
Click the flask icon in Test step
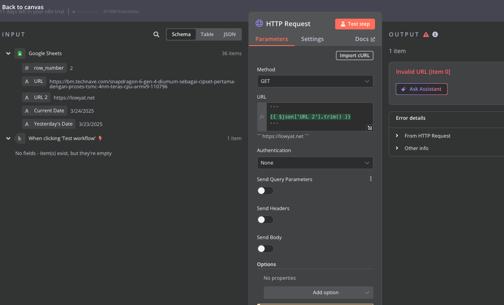coord(343,24)
